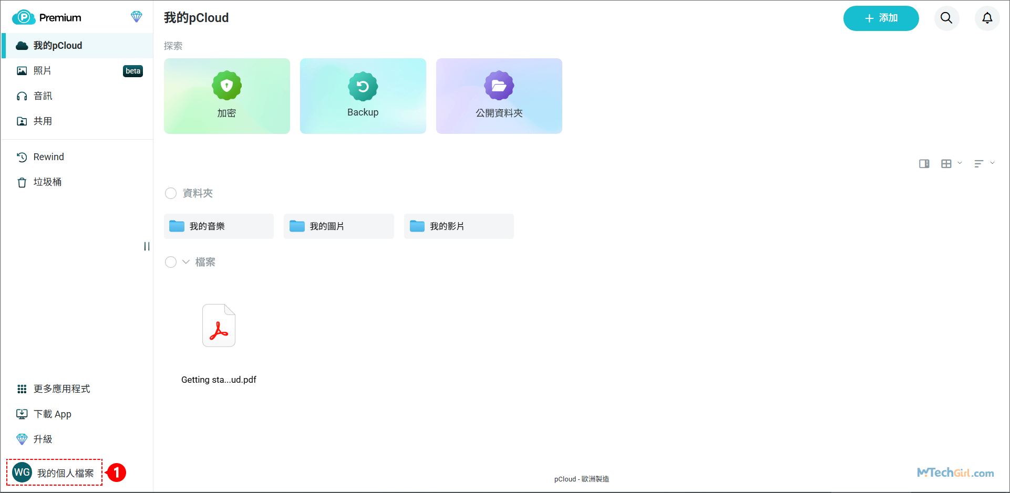Viewport: 1010px width, 493px height.
Task: Collapse the 檔案 section chevron
Action: [186, 262]
